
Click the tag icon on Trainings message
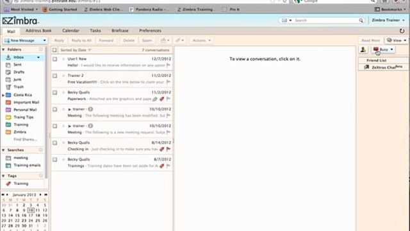pyautogui.click(x=162, y=166)
